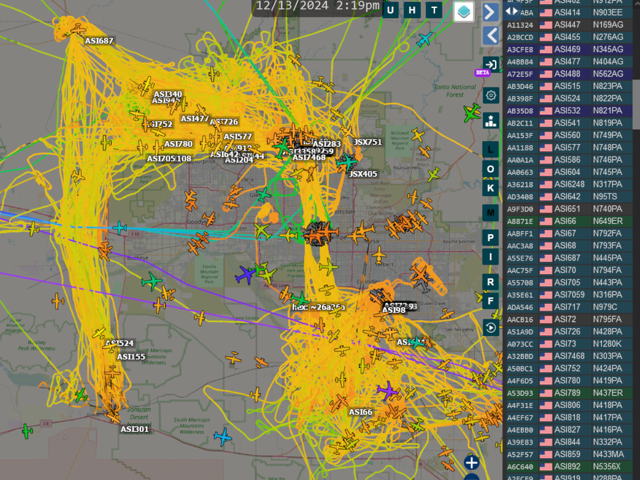The image size is (640, 480).
Task: Click the R sidebar button
Action: pyautogui.click(x=490, y=282)
